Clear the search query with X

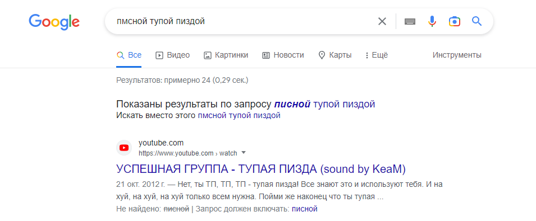(x=382, y=21)
